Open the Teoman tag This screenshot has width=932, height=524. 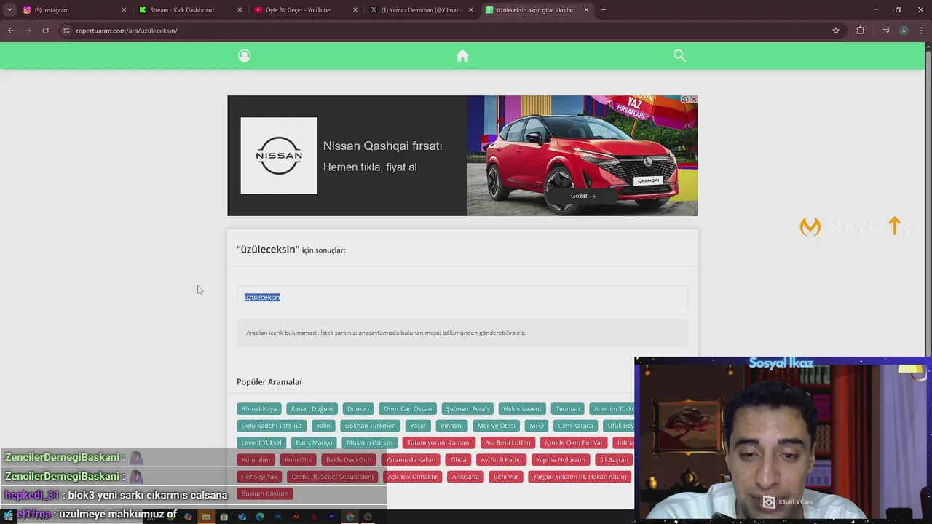[x=568, y=409]
